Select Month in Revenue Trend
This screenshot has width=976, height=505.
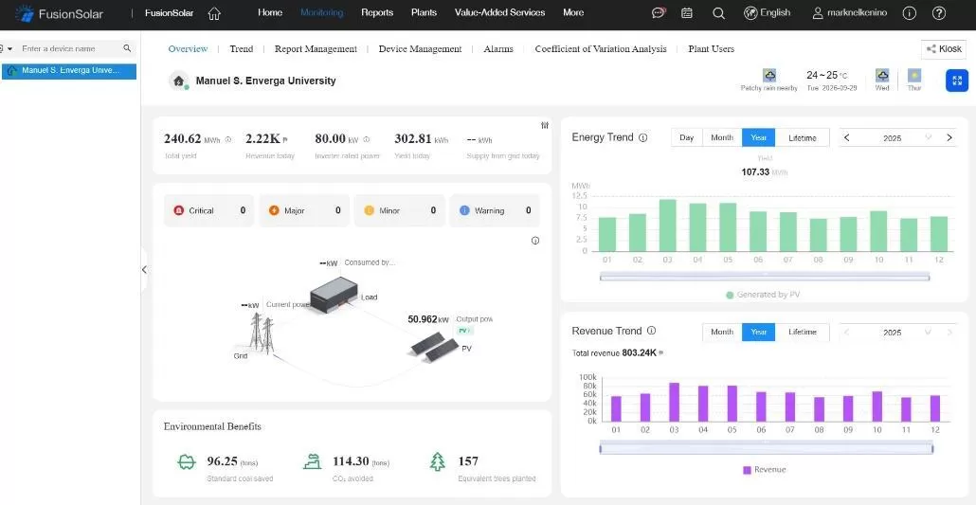[722, 332]
